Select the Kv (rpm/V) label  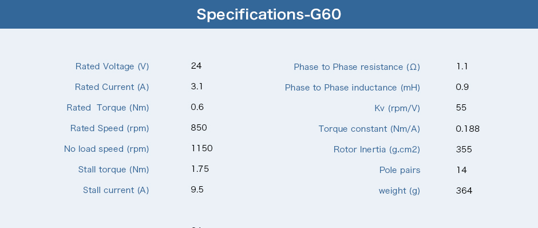tap(397, 108)
